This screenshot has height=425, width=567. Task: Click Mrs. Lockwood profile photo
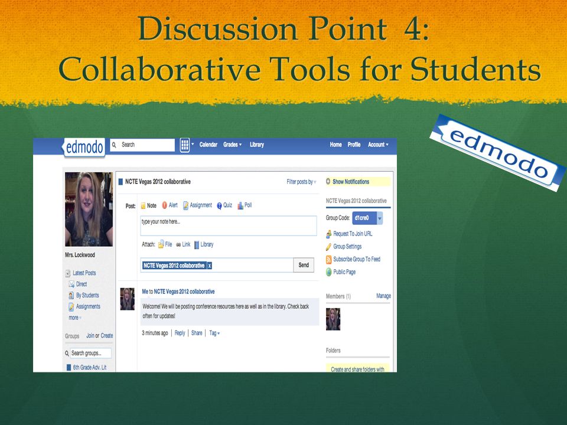[89, 209]
